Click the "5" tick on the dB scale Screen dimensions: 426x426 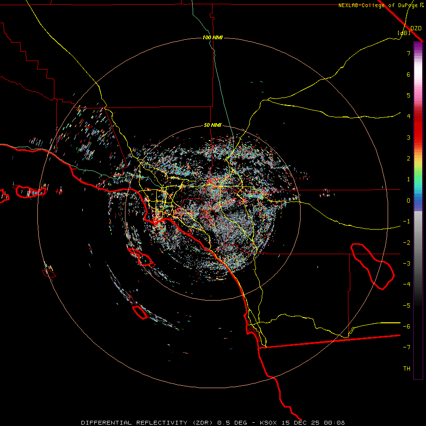tap(408, 95)
